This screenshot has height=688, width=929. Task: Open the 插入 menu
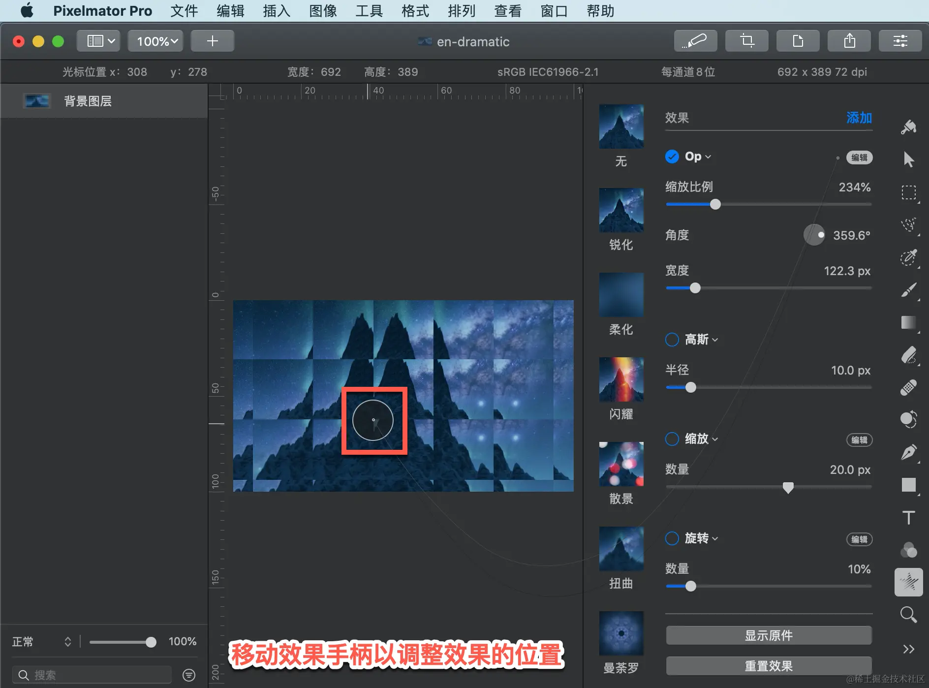pos(277,11)
